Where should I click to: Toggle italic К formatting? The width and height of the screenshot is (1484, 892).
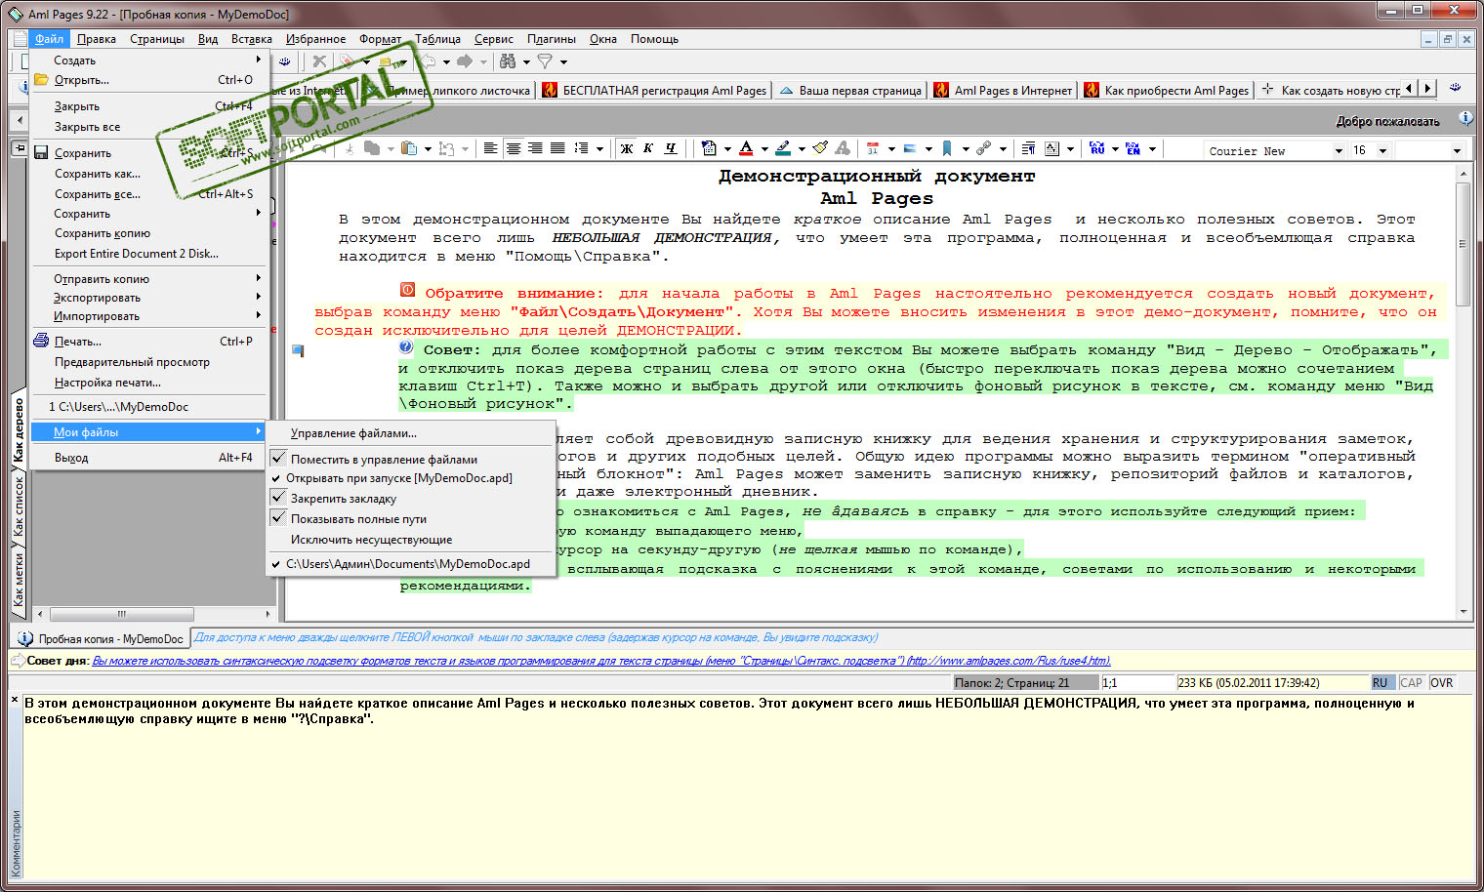pyautogui.click(x=648, y=148)
